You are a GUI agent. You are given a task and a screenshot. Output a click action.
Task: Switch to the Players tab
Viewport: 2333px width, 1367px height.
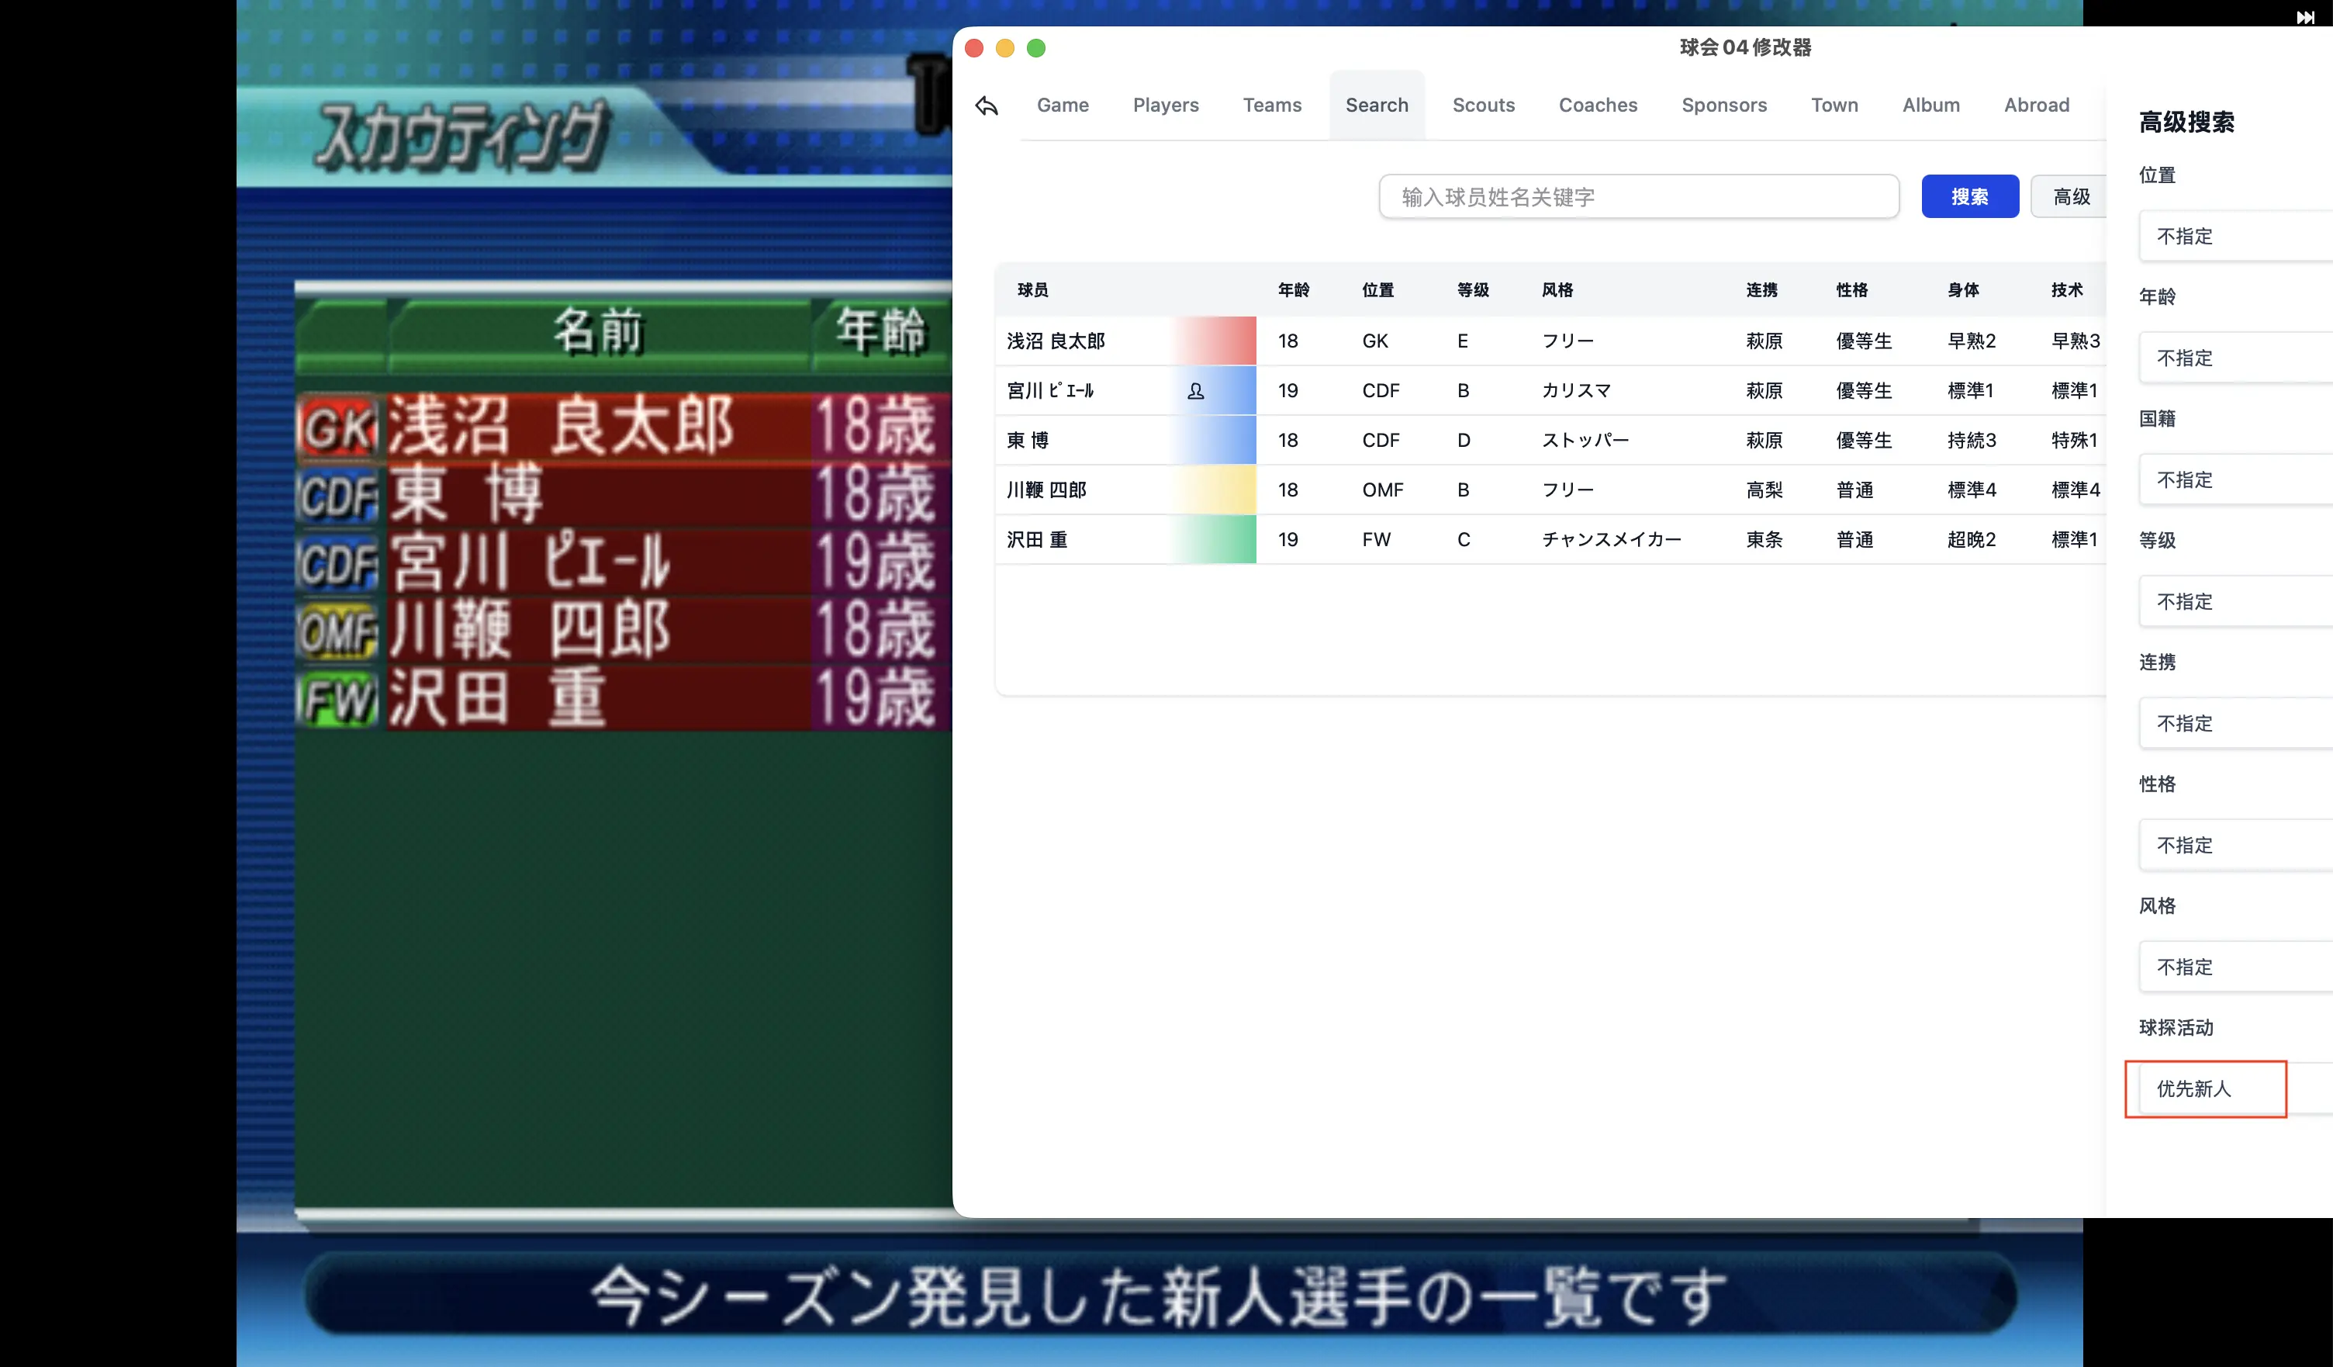1166,105
